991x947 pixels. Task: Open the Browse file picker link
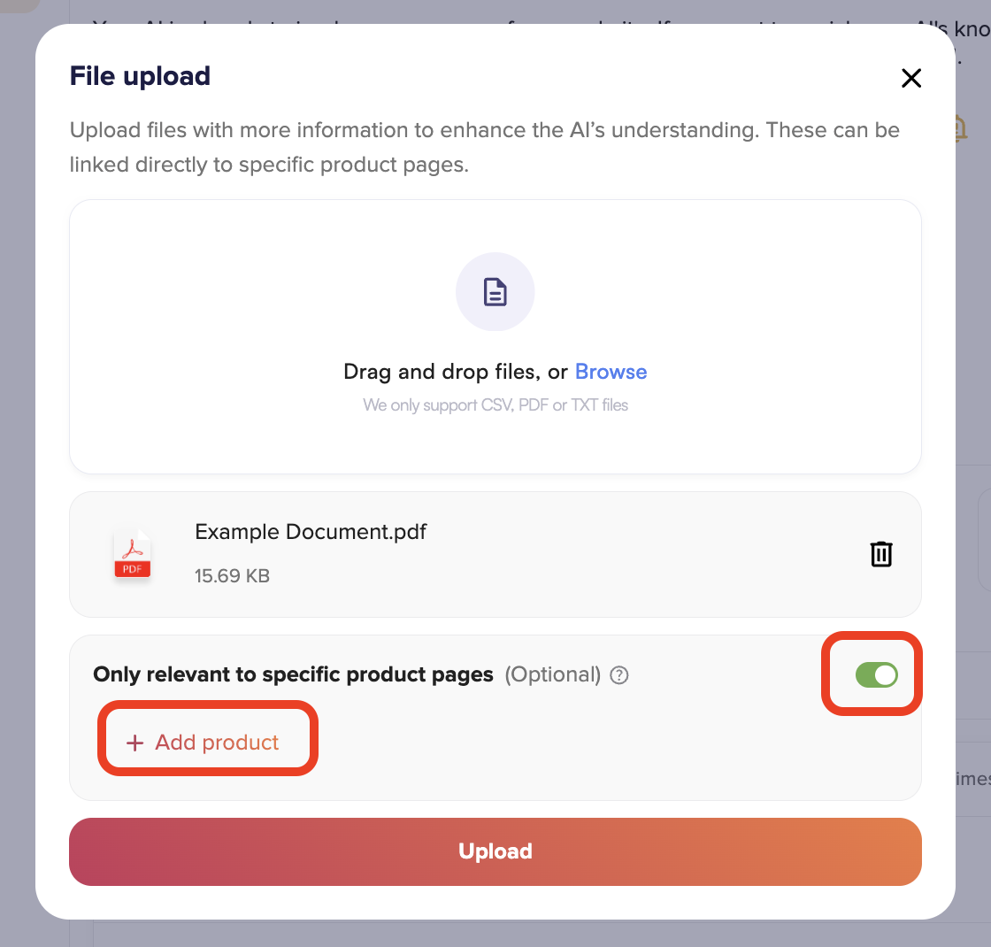611,372
